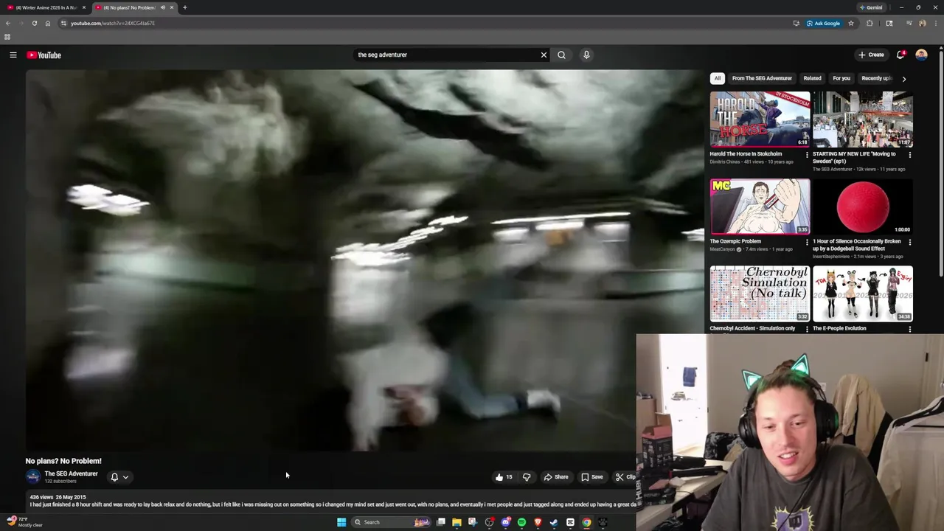Create a clip with the Clip button
Screen dimensions: 944x531
click(625, 477)
